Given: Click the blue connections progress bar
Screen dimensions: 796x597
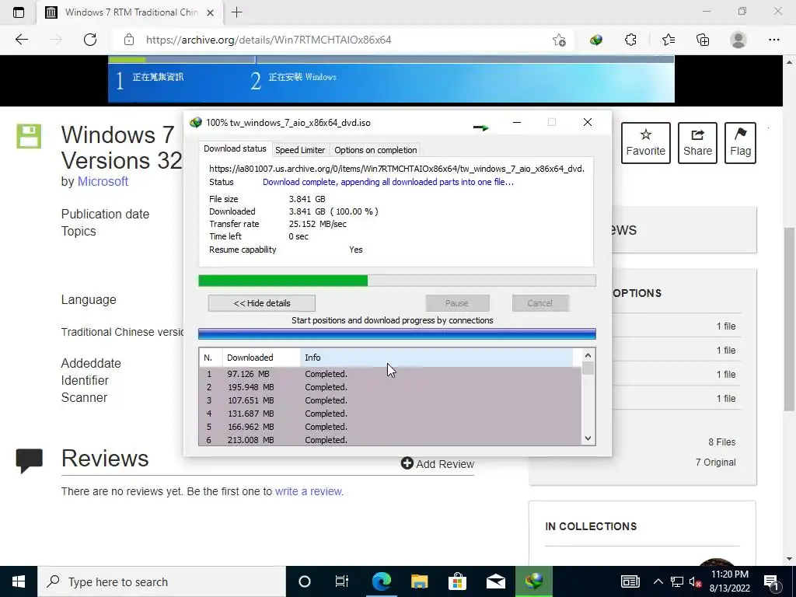Looking at the screenshot, I should (397, 333).
